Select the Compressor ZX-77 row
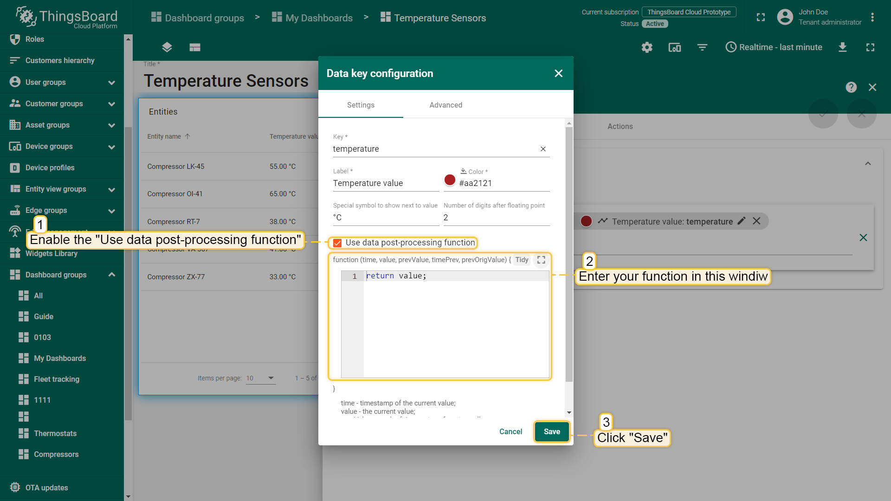 point(229,277)
